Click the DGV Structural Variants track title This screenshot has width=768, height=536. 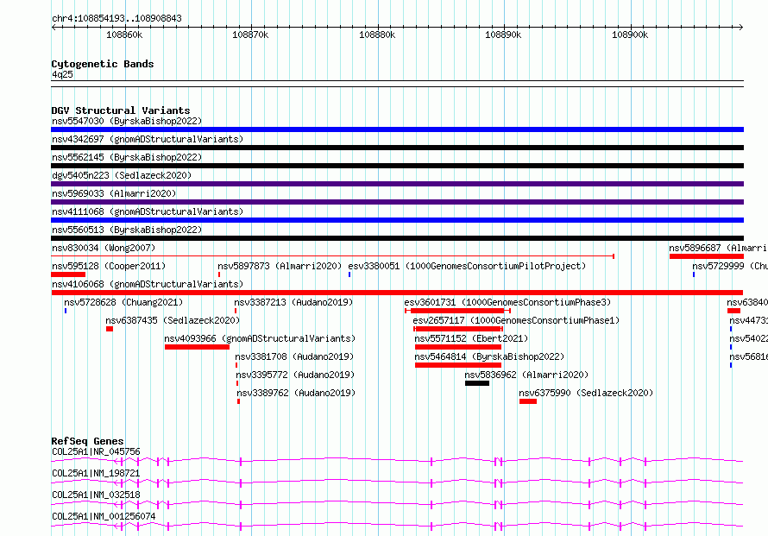click(x=121, y=110)
